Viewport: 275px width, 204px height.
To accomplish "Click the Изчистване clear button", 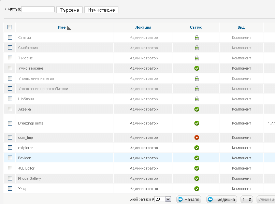I will pos(101,10).
